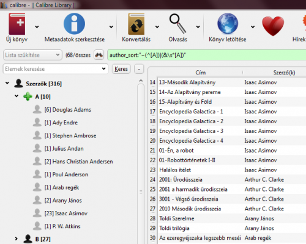The image size is (306, 244).
Task: Click the green plus icon beside A [10]
Action: tap(28, 96)
